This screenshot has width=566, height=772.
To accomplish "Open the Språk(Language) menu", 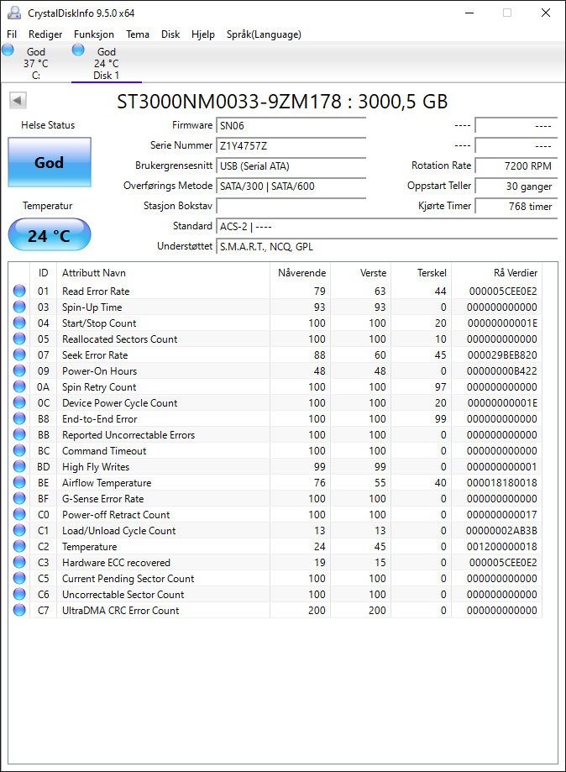I will tap(264, 34).
